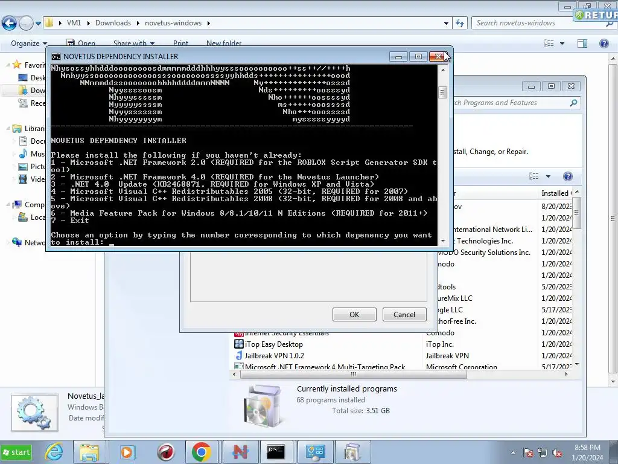The height and width of the screenshot is (464, 618).
Task: Click the Explorer help question mark icon
Action: click(604, 43)
